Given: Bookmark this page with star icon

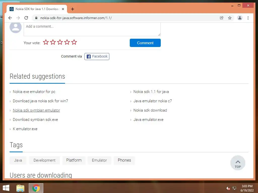Looking at the screenshot, I should click(x=230, y=18).
